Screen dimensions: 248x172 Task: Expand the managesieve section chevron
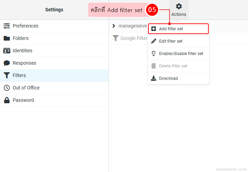pos(114,26)
